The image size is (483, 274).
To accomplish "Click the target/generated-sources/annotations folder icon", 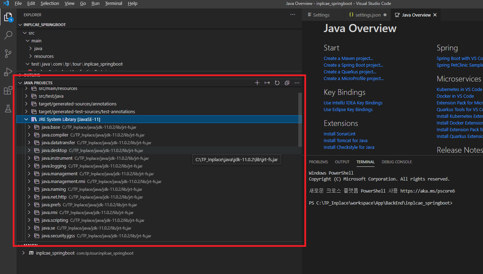I will [34, 104].
